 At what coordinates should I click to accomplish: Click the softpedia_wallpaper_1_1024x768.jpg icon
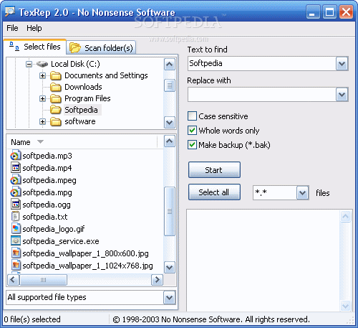click(x=15, y=266)
